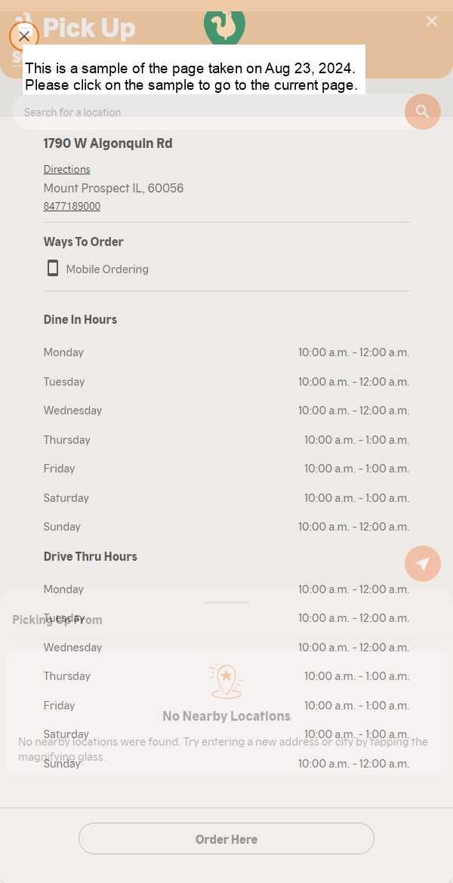Click the bottom sheet drag handle bar
The width and height of the screenshot is (453, 883).
pyautogui.click(x=226, y=602)
